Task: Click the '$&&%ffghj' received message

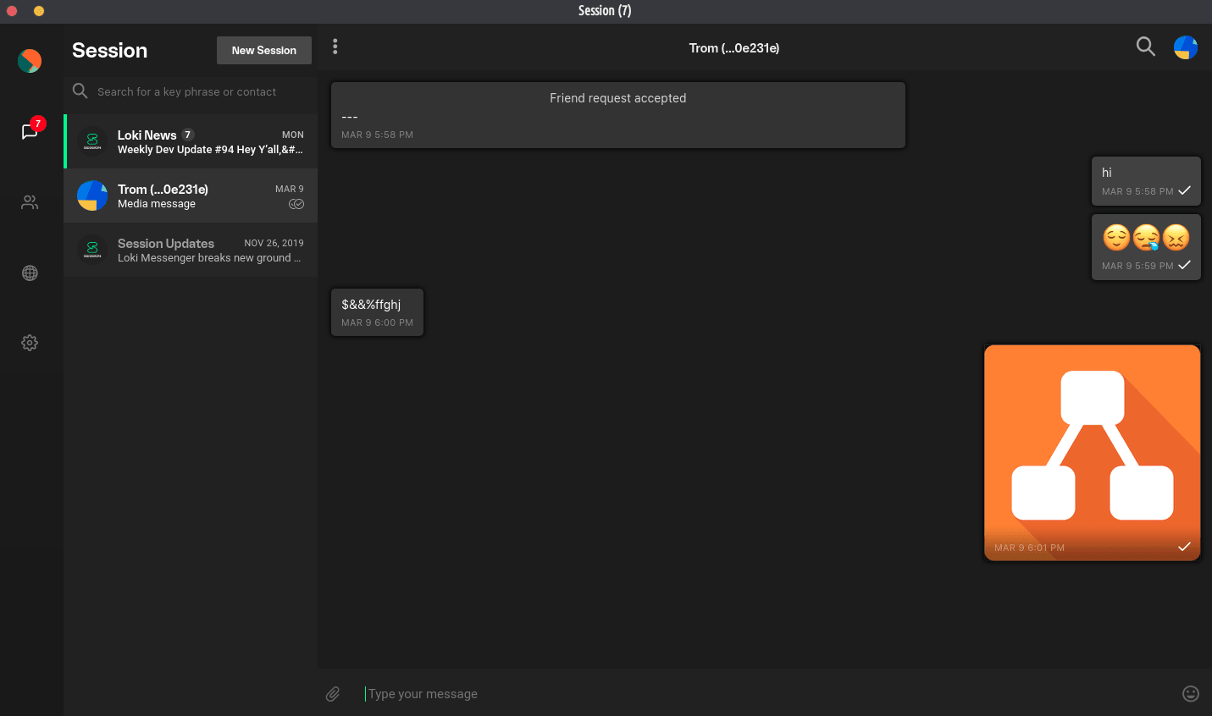Action: [x=377, y=312]
